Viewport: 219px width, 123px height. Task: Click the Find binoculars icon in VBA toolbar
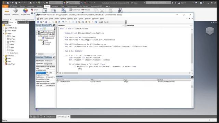click(x=59, y=22)
